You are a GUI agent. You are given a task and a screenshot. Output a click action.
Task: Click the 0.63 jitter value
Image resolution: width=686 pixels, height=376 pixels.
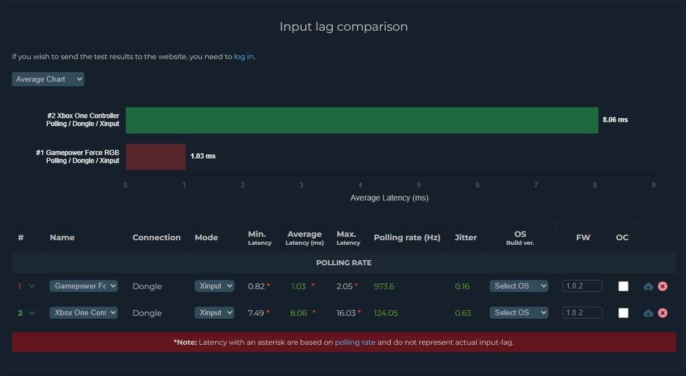(x=463, y=313)
